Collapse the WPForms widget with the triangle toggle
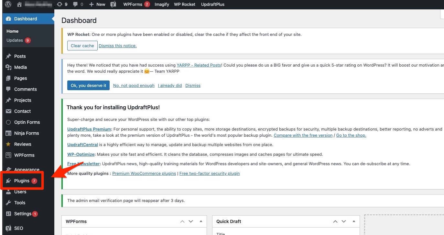 point(201,221)
